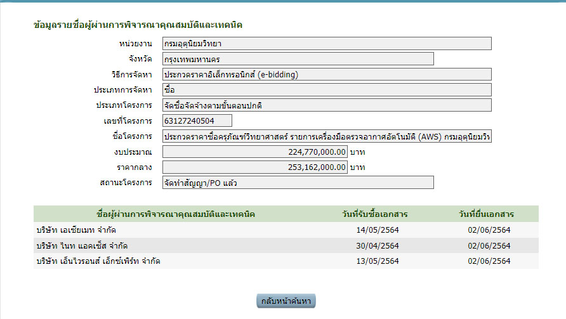Click the กลับหน้าค้นหา button
This screenshot has width=566, height=319.
(286, 301)
